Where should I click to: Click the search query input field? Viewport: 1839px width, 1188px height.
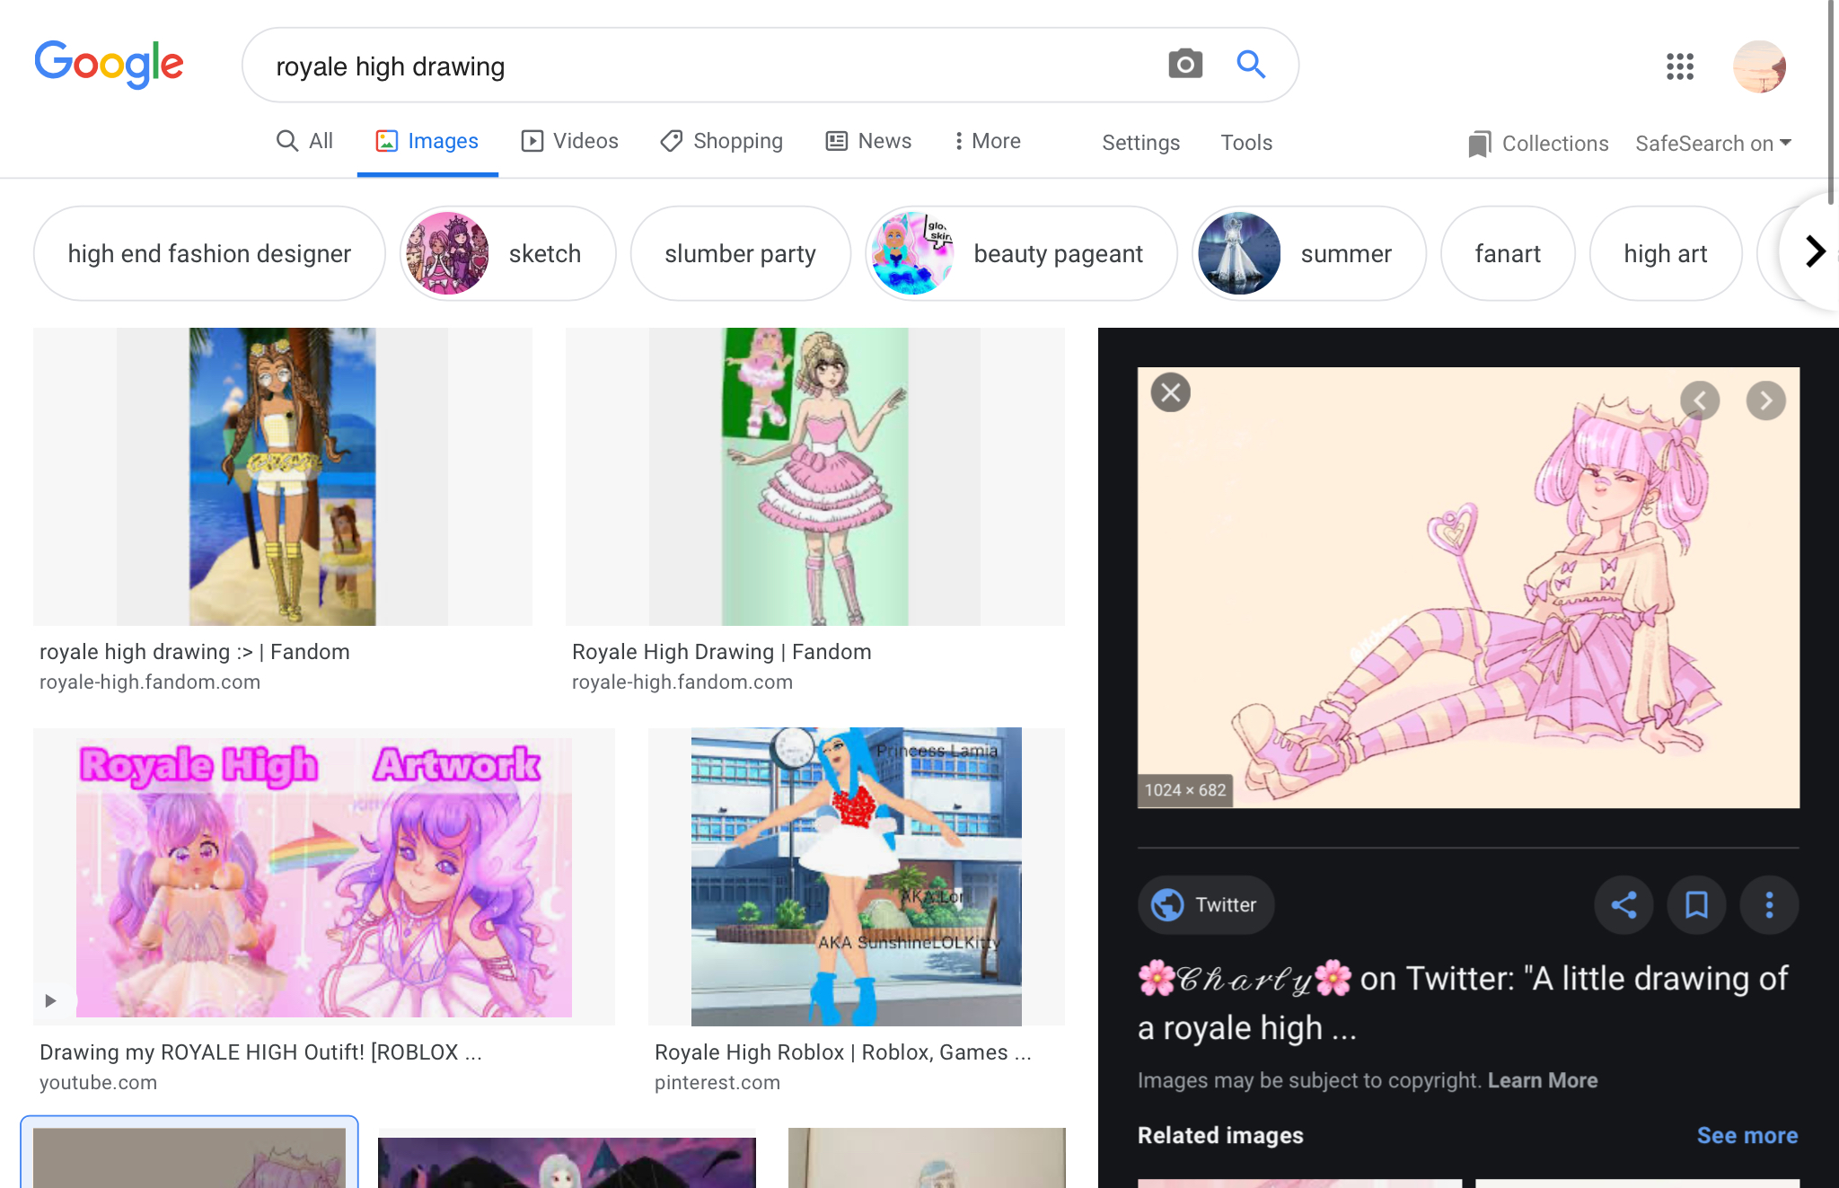point(700,66)
